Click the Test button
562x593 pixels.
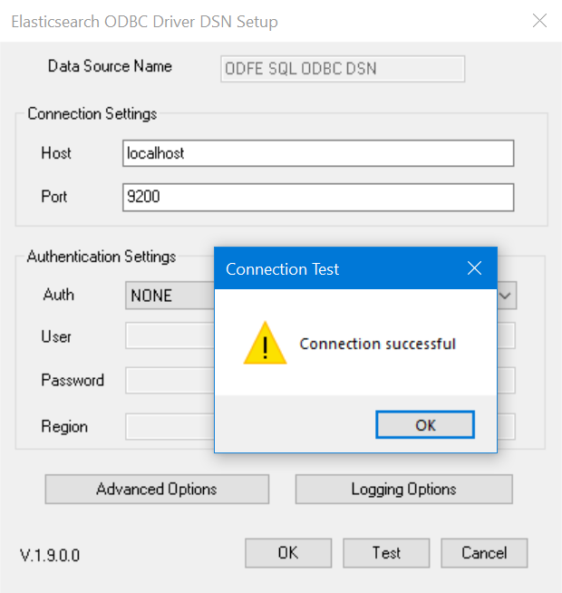[x=386, y=553]
